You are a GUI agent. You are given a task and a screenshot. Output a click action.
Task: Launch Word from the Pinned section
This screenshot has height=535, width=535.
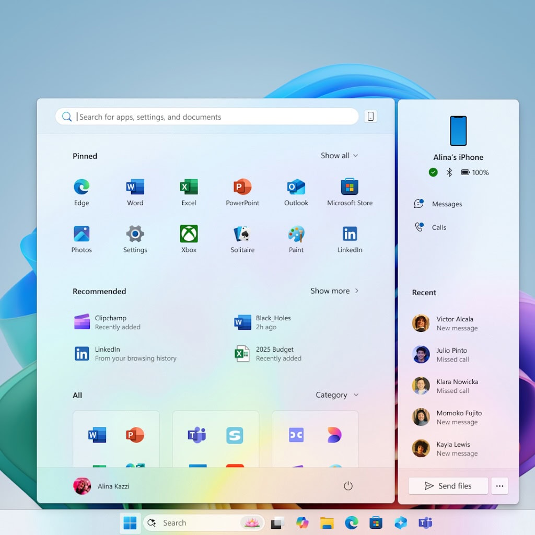point(135,192)
